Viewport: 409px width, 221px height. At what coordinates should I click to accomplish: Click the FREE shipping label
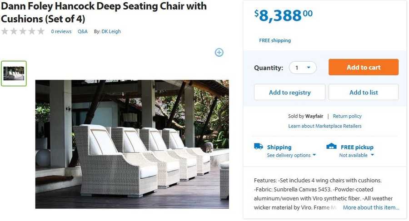(x=275, y=40)
